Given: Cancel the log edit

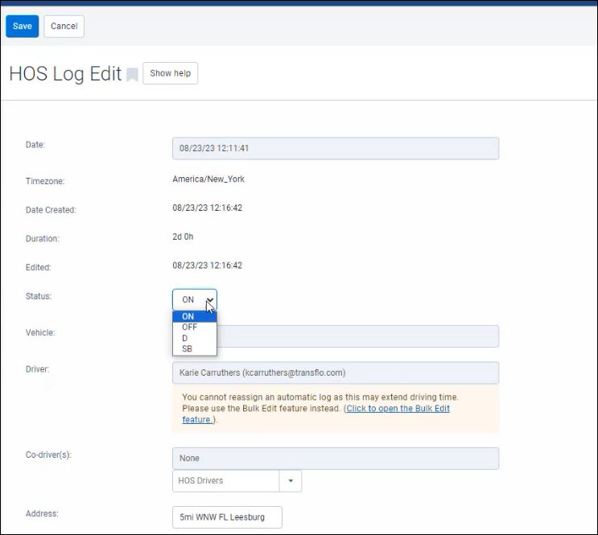Looking at the screenshot, I should coord(64,26).
